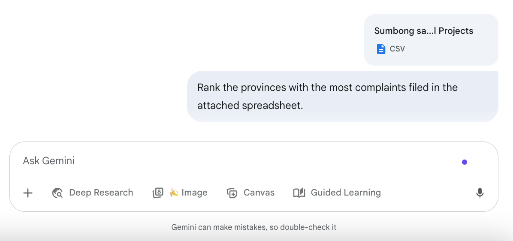The height and width of the screenshot is (241, 513).
Task: Enable Guided Learning via its label
Action: [345, 193]
